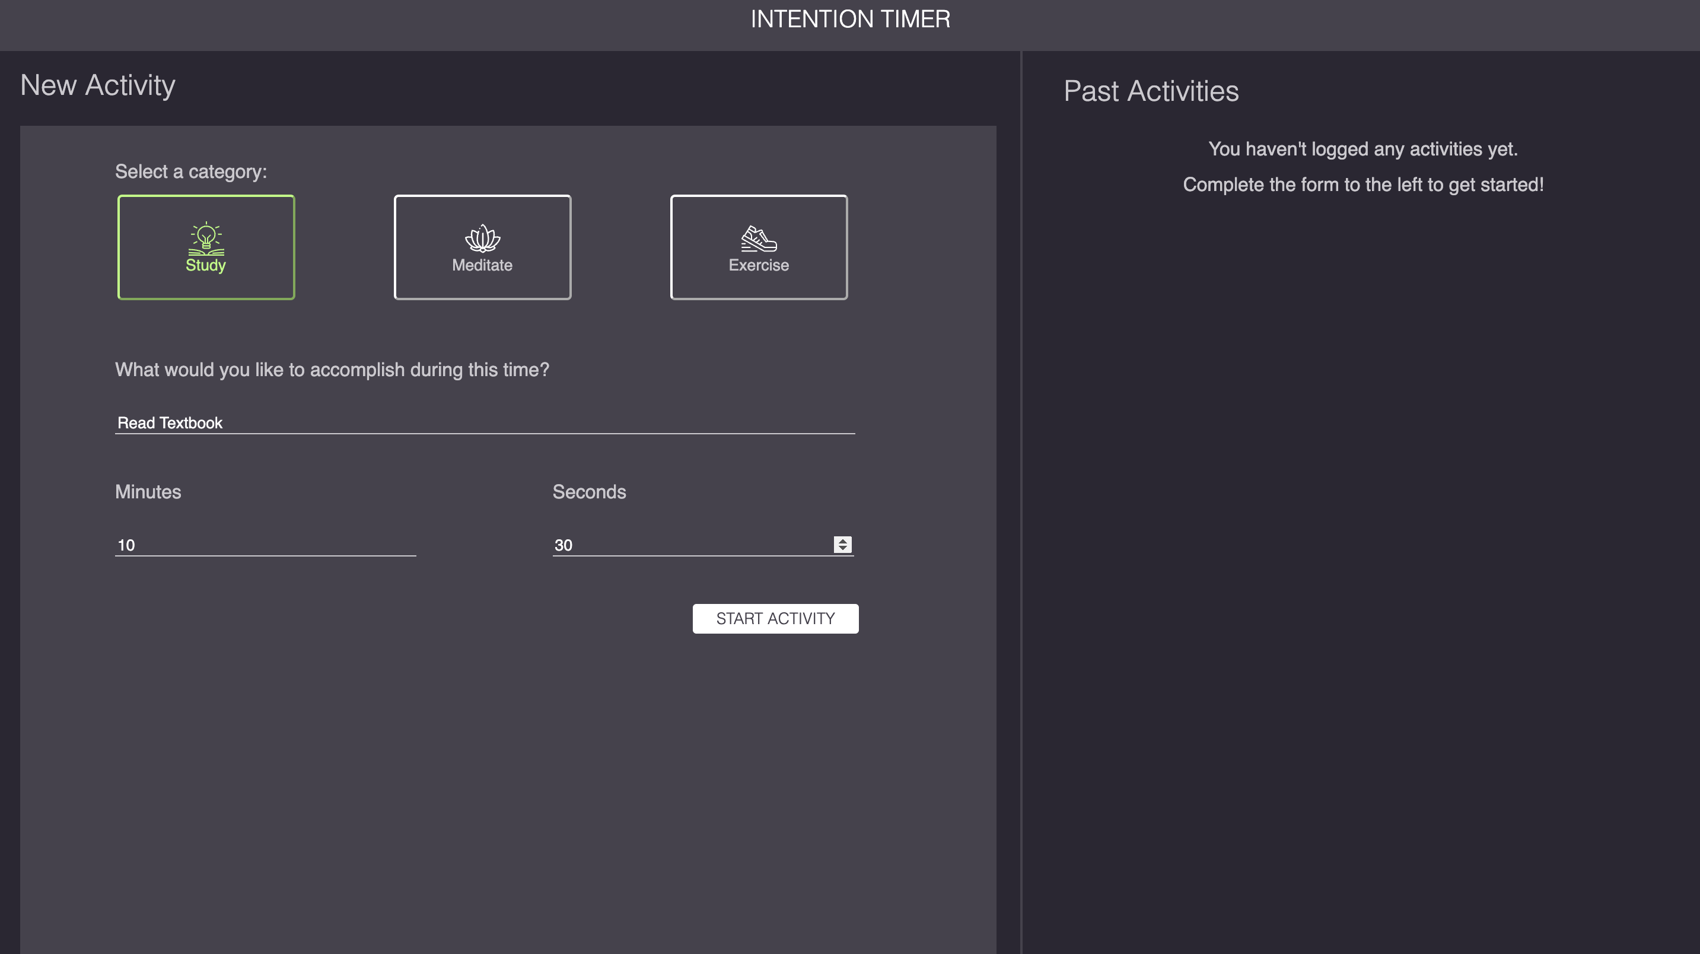The height and width of the screenshot is (954, 1700).
Task: Click the lotus flower icon in Meditate card
Action: pos(482,238)
